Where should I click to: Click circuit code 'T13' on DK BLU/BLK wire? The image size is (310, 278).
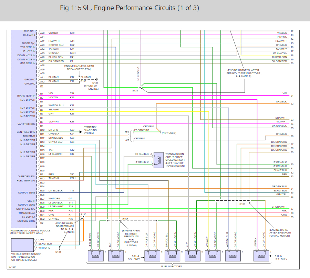coord(72,190)
